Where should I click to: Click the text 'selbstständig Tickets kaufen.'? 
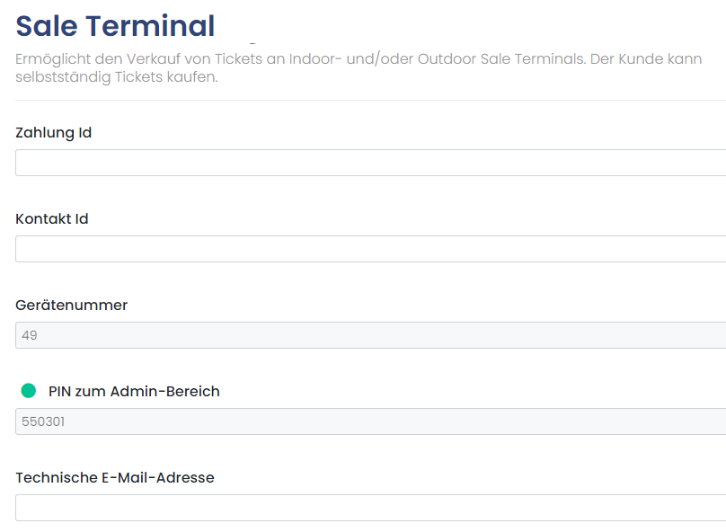[117, 77]
